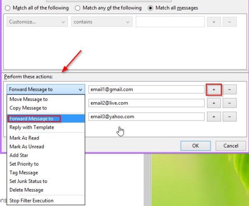249x206 pixels.
Task: Remove the criteria row with the minus button
Action: coord(230,22)
